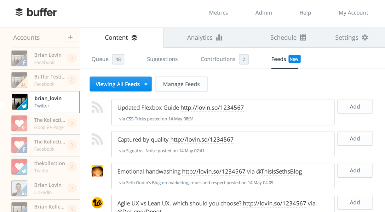Select Buffer Testi... Facebook account avatar
Viewport: 385px width, 212px height.
coord(20,80)
